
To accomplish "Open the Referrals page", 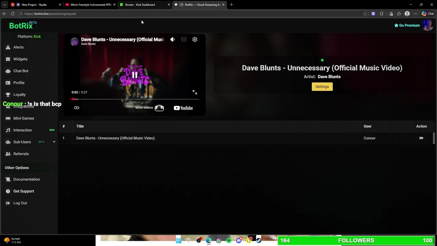I will (21, 154).
